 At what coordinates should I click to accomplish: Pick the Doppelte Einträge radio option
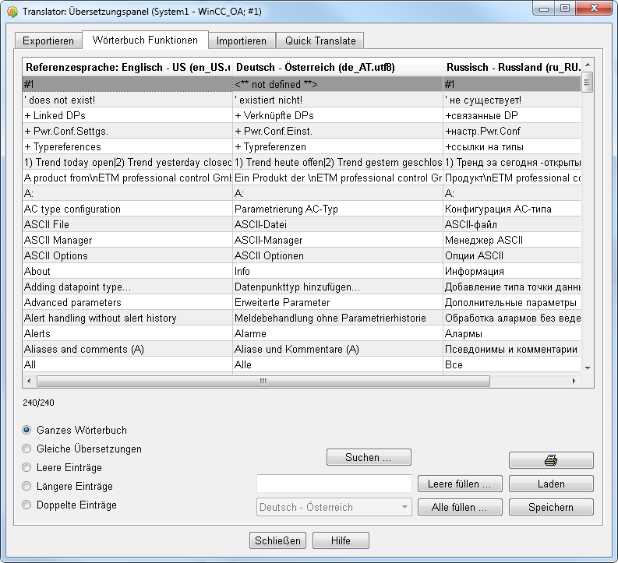27,505
